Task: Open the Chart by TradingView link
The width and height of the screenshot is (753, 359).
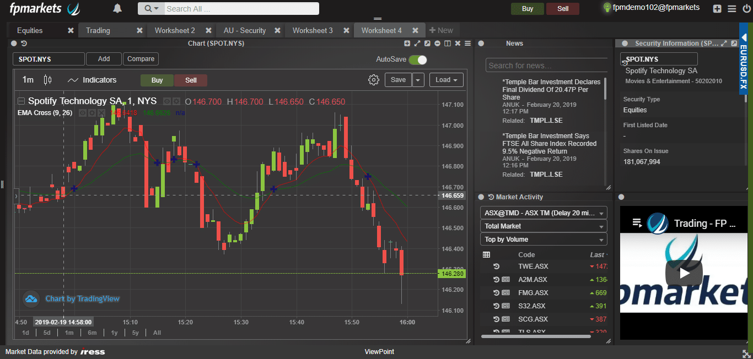Action: coord(82,298)
